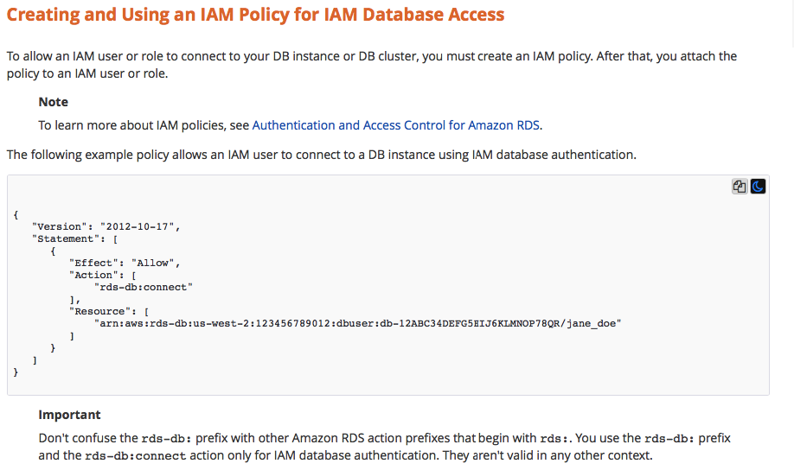Click the opening brace at the code top
The height and width of the screenshot is (470, 794).
click(x=16, y=215)
